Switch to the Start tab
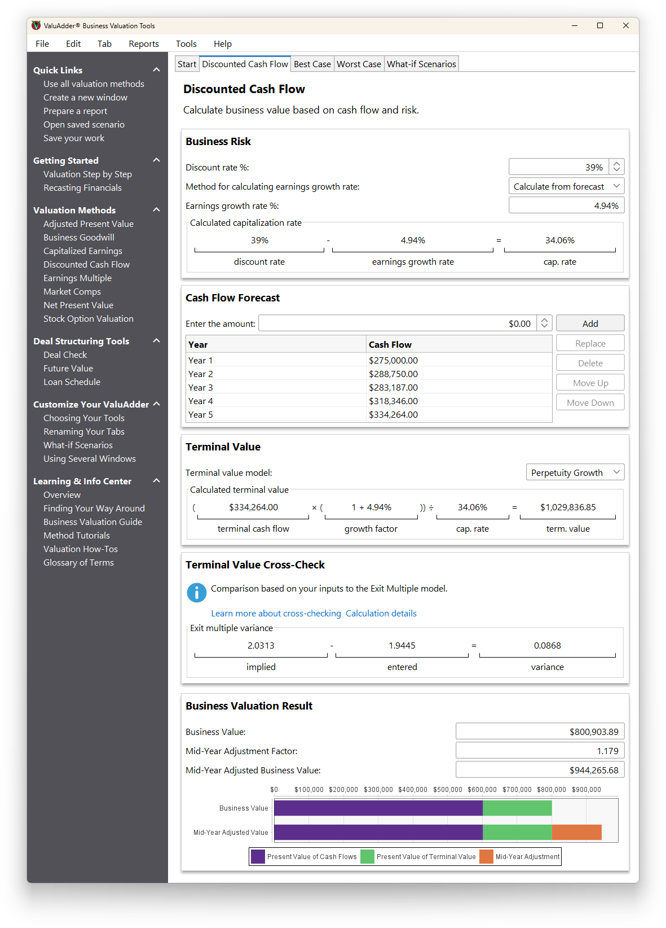The width and height of the screenshot is (666, 928). [x=187, y=64]
